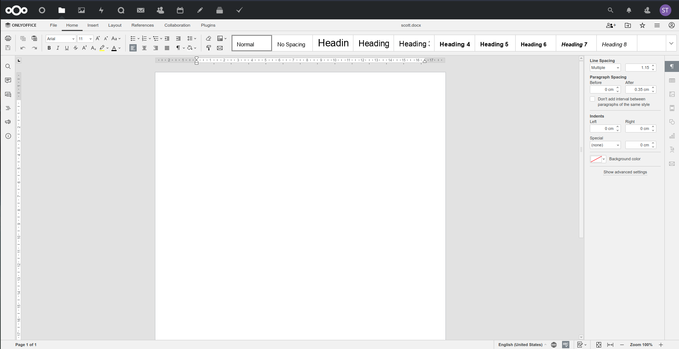Screen dimensions: 679x349
Task: Open the Activity lightning bolt icon
Action: [x=101, y=10]
